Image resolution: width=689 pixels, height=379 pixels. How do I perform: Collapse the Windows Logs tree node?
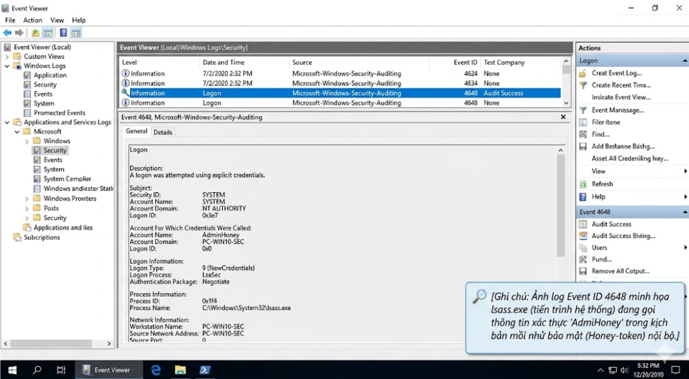[7, 66]
